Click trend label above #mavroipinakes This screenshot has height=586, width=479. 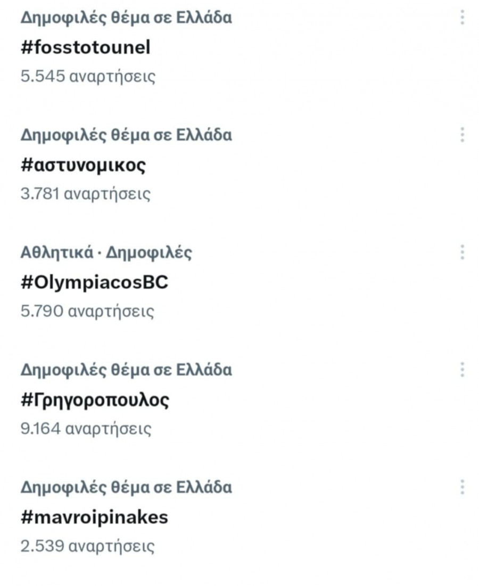click(x=126, y=486)
